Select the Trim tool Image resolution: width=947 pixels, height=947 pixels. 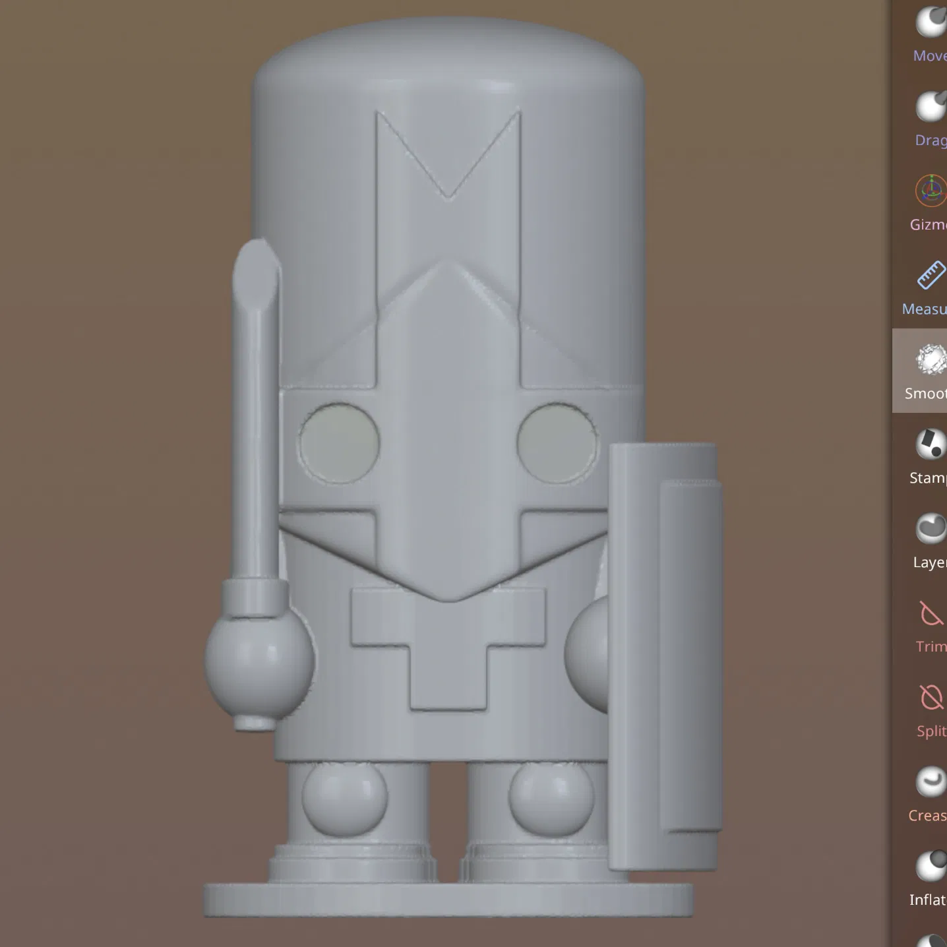click(930, 624)
